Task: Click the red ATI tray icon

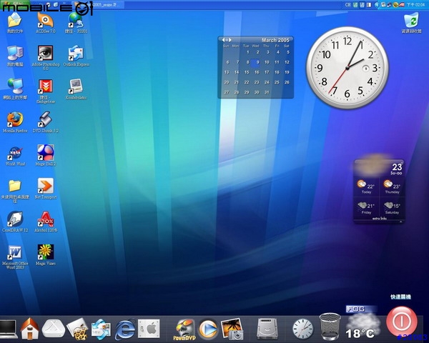Action: pos(402,5)
